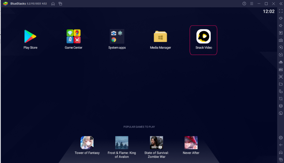Go back using the sidebar back arrow

click(281, 145)
